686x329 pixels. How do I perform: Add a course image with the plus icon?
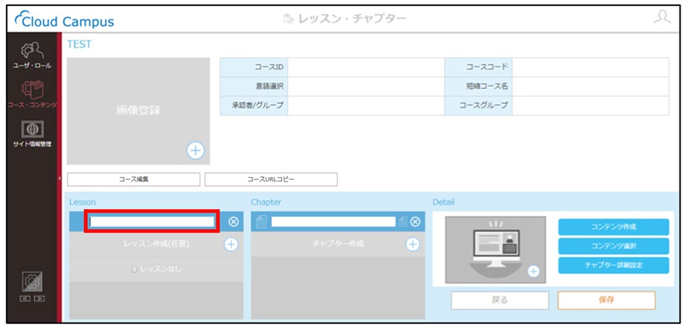coord(195,150)
